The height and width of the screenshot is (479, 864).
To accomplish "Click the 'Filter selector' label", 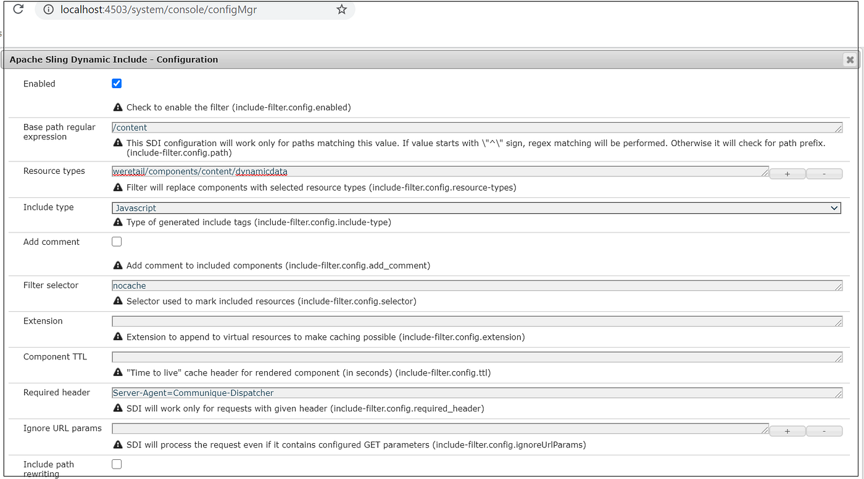I will [x=51, y=285].
